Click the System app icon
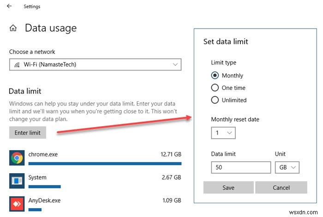Viewport: 323px width, 217px height. [x=17, y=181]
